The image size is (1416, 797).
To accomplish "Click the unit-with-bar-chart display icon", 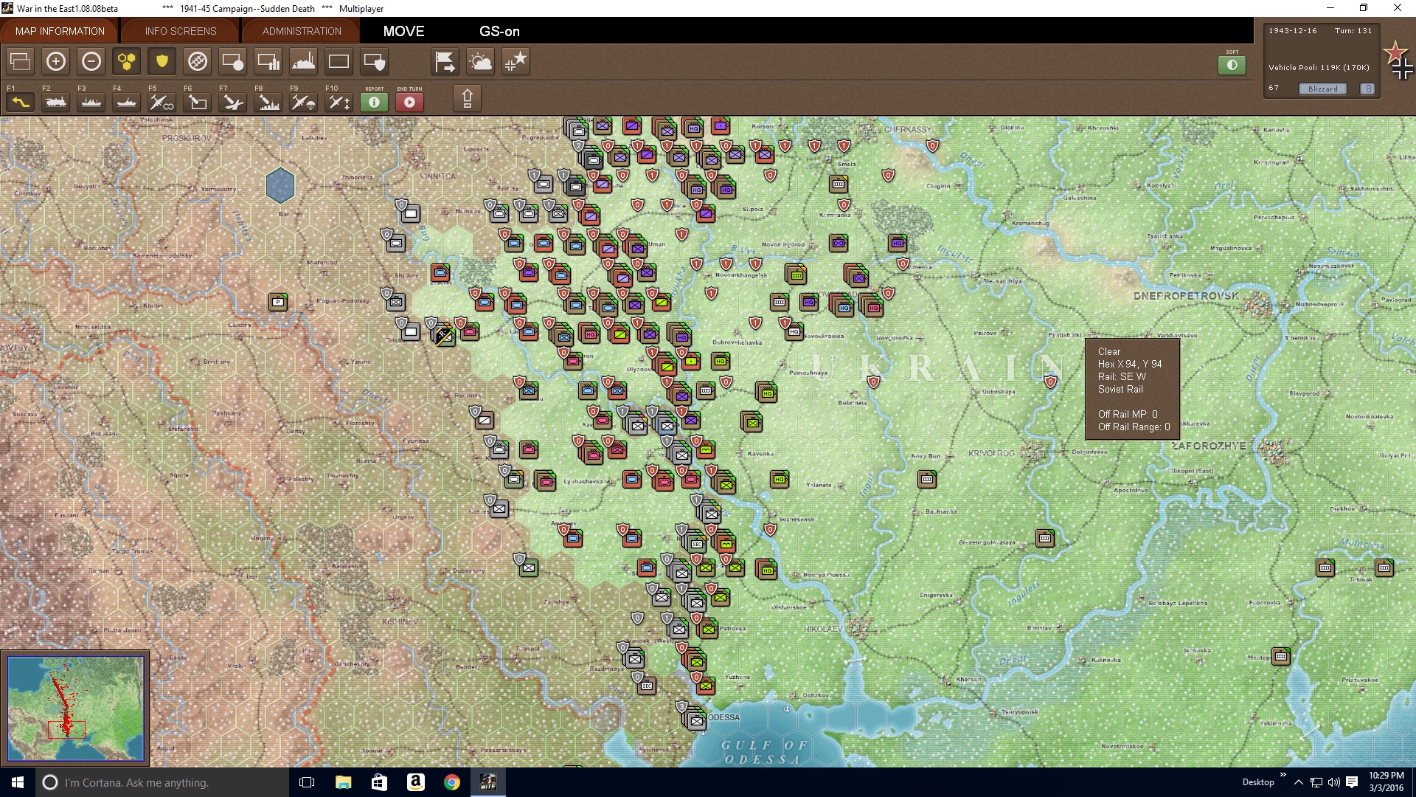I will (268, 61).
